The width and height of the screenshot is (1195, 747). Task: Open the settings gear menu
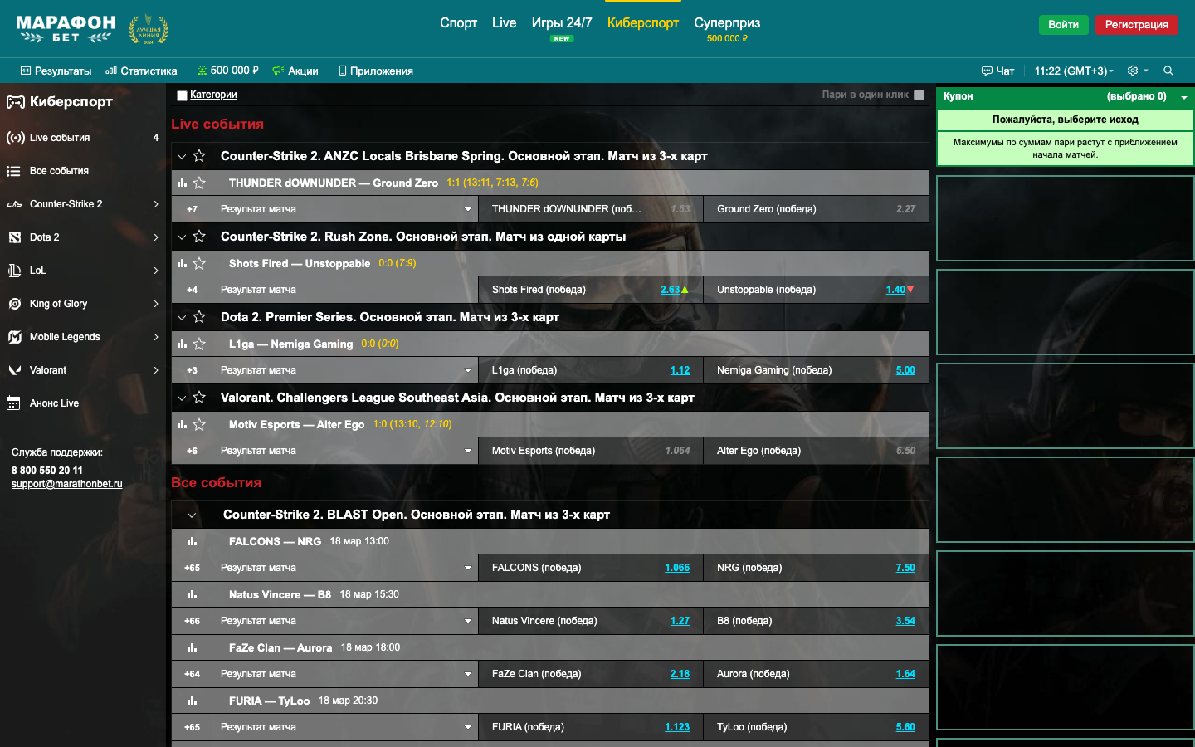tap(1133, 71)
